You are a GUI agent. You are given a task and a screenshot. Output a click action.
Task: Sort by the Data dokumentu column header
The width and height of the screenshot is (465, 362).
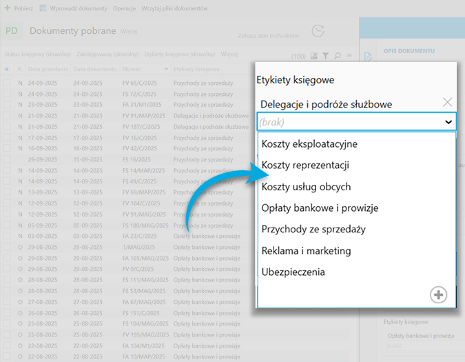94,70
